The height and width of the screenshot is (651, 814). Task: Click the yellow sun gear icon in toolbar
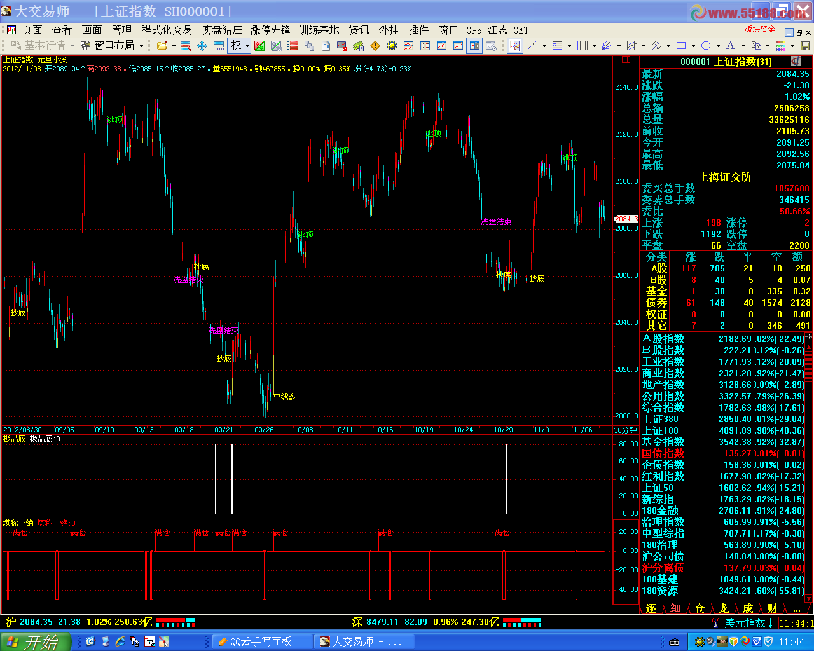(392, 46)
